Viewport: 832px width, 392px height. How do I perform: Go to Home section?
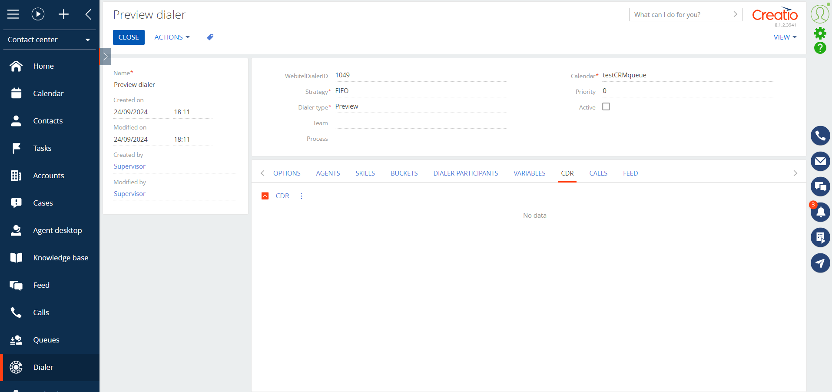(x=50, y=66)
